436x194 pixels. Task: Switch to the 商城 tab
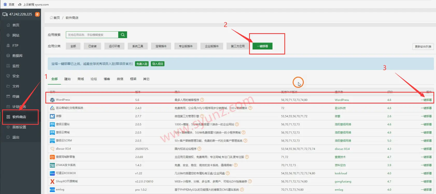81,79
